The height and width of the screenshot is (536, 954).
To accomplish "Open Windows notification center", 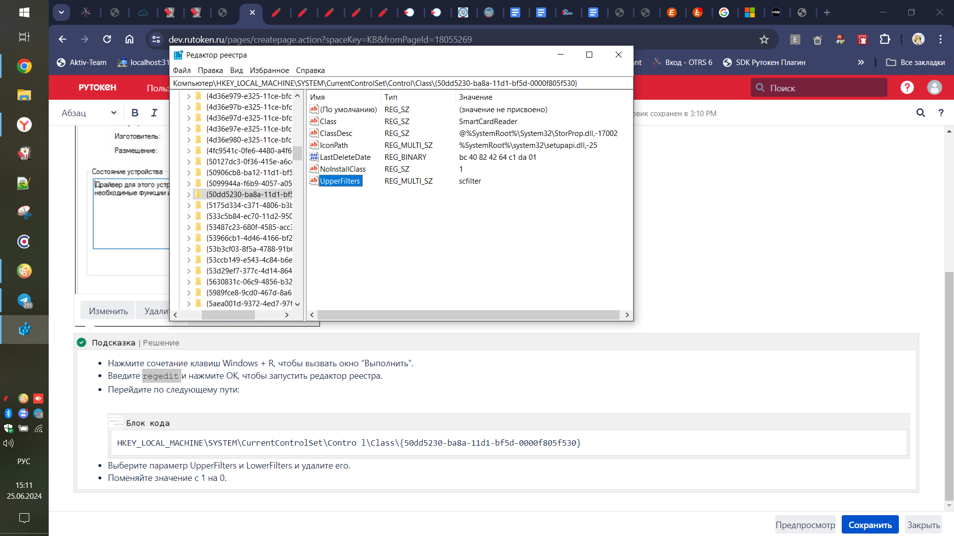I will tap(24, 518).
